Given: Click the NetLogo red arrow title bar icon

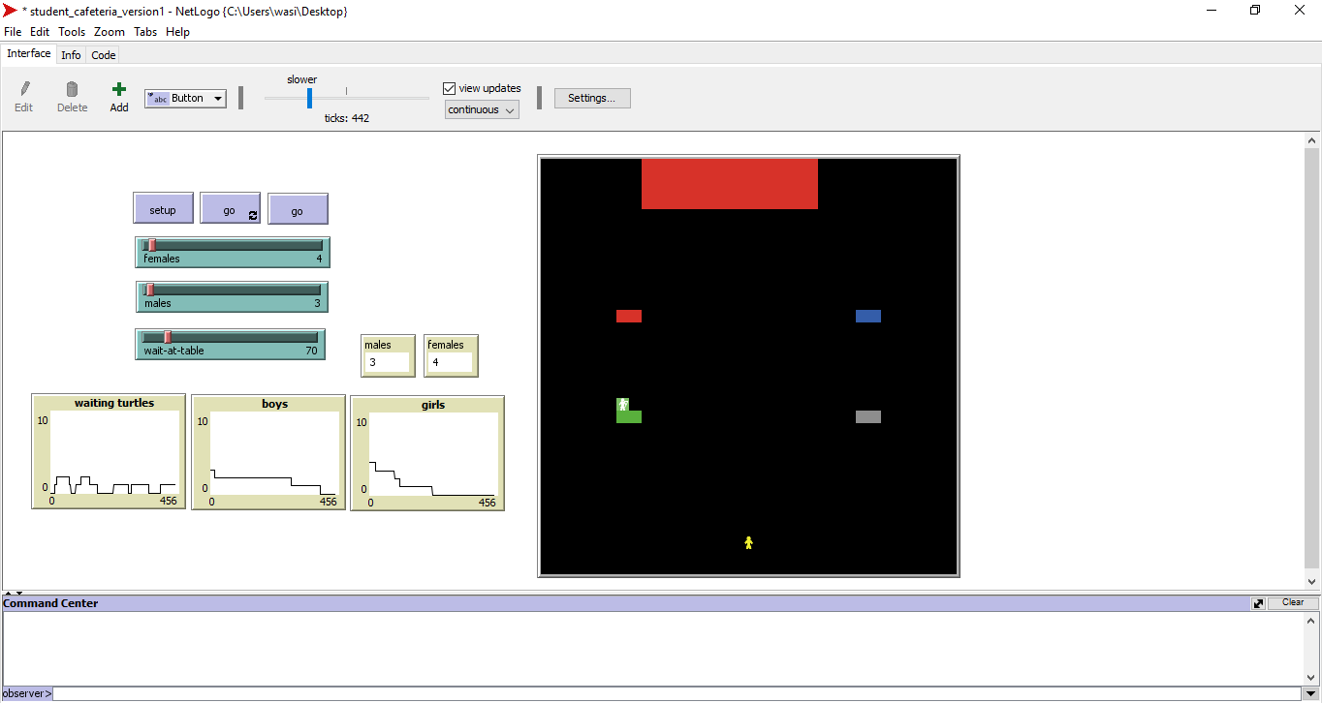Looking at the screenshot, I should click(10, 11).
